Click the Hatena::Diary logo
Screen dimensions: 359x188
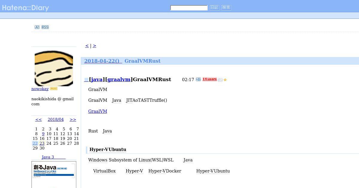(x=25, y=8)
